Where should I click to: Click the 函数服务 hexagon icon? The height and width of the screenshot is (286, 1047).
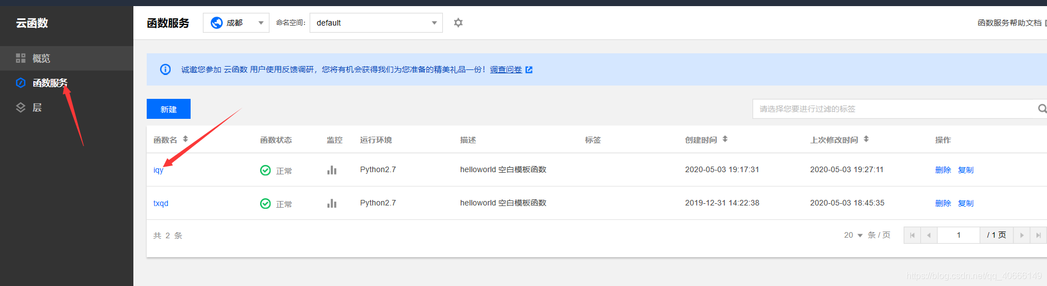[x=21, y=83]
